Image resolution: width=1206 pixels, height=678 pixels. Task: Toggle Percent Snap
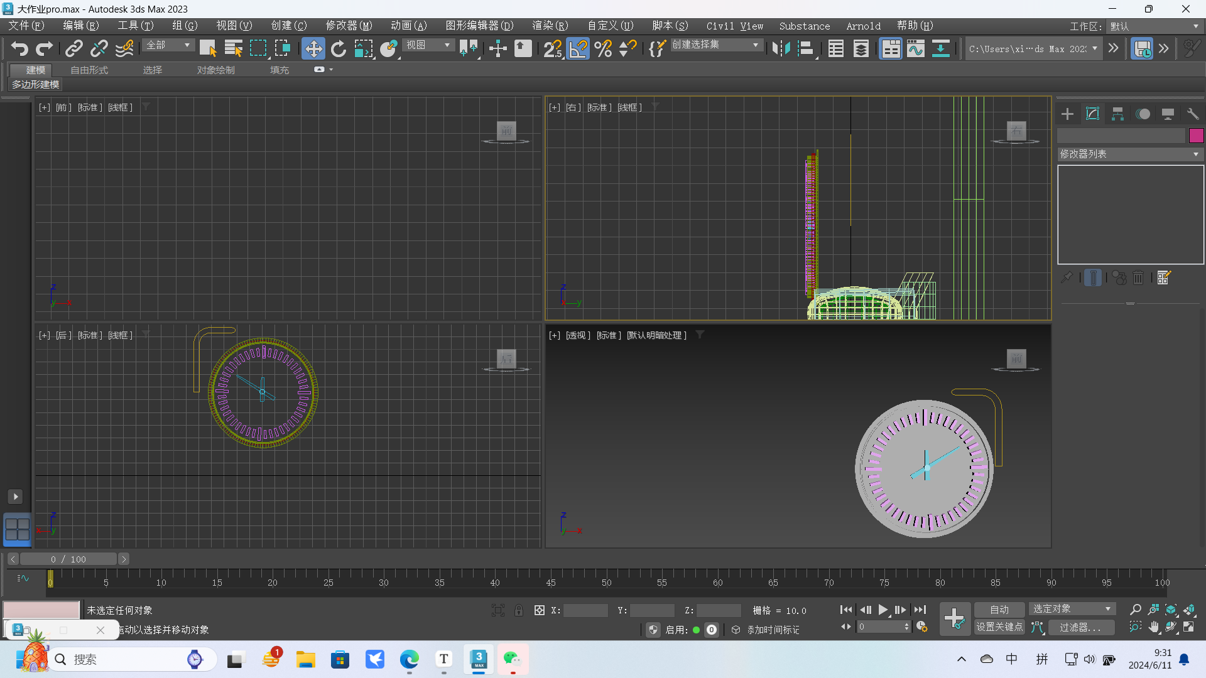pos(603,48)
